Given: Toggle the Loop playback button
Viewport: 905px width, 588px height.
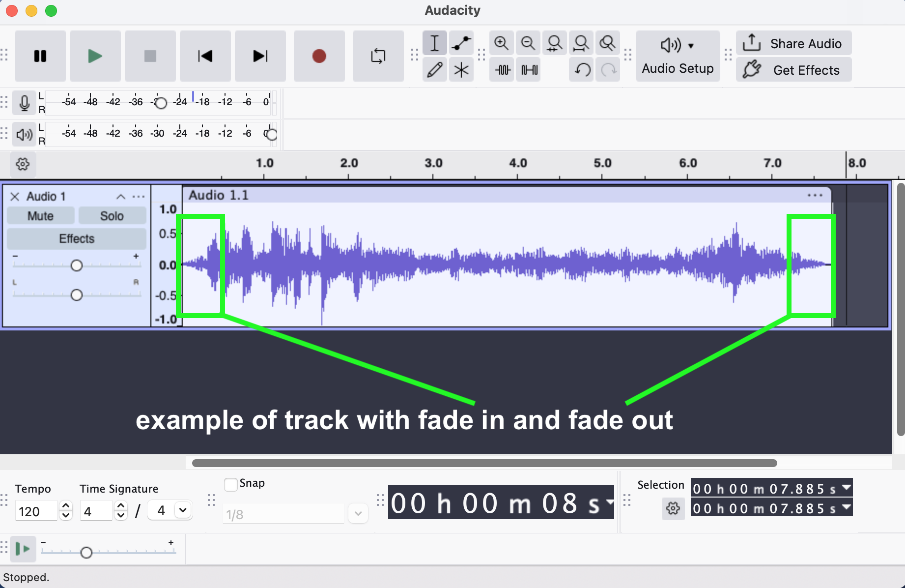Looking at the screenshot, I should 378,56.
